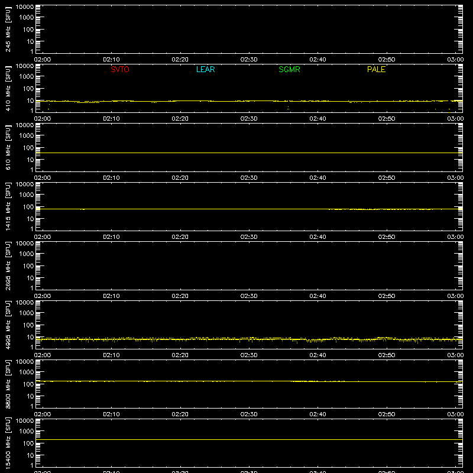
Task: Click the yellow flux trace in the 610 MHz panel
Action: click(x=249, y=153)
